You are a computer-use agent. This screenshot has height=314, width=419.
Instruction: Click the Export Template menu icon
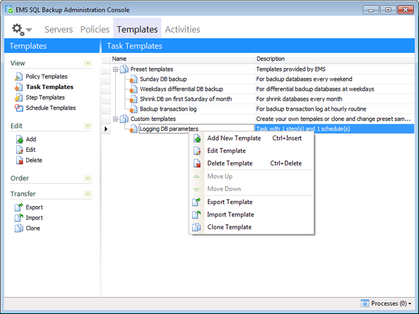(196, 202)
